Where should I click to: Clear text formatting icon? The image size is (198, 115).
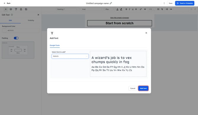(162, 9)
